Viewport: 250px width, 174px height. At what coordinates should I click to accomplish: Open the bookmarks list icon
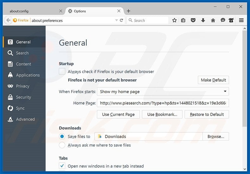183,20
